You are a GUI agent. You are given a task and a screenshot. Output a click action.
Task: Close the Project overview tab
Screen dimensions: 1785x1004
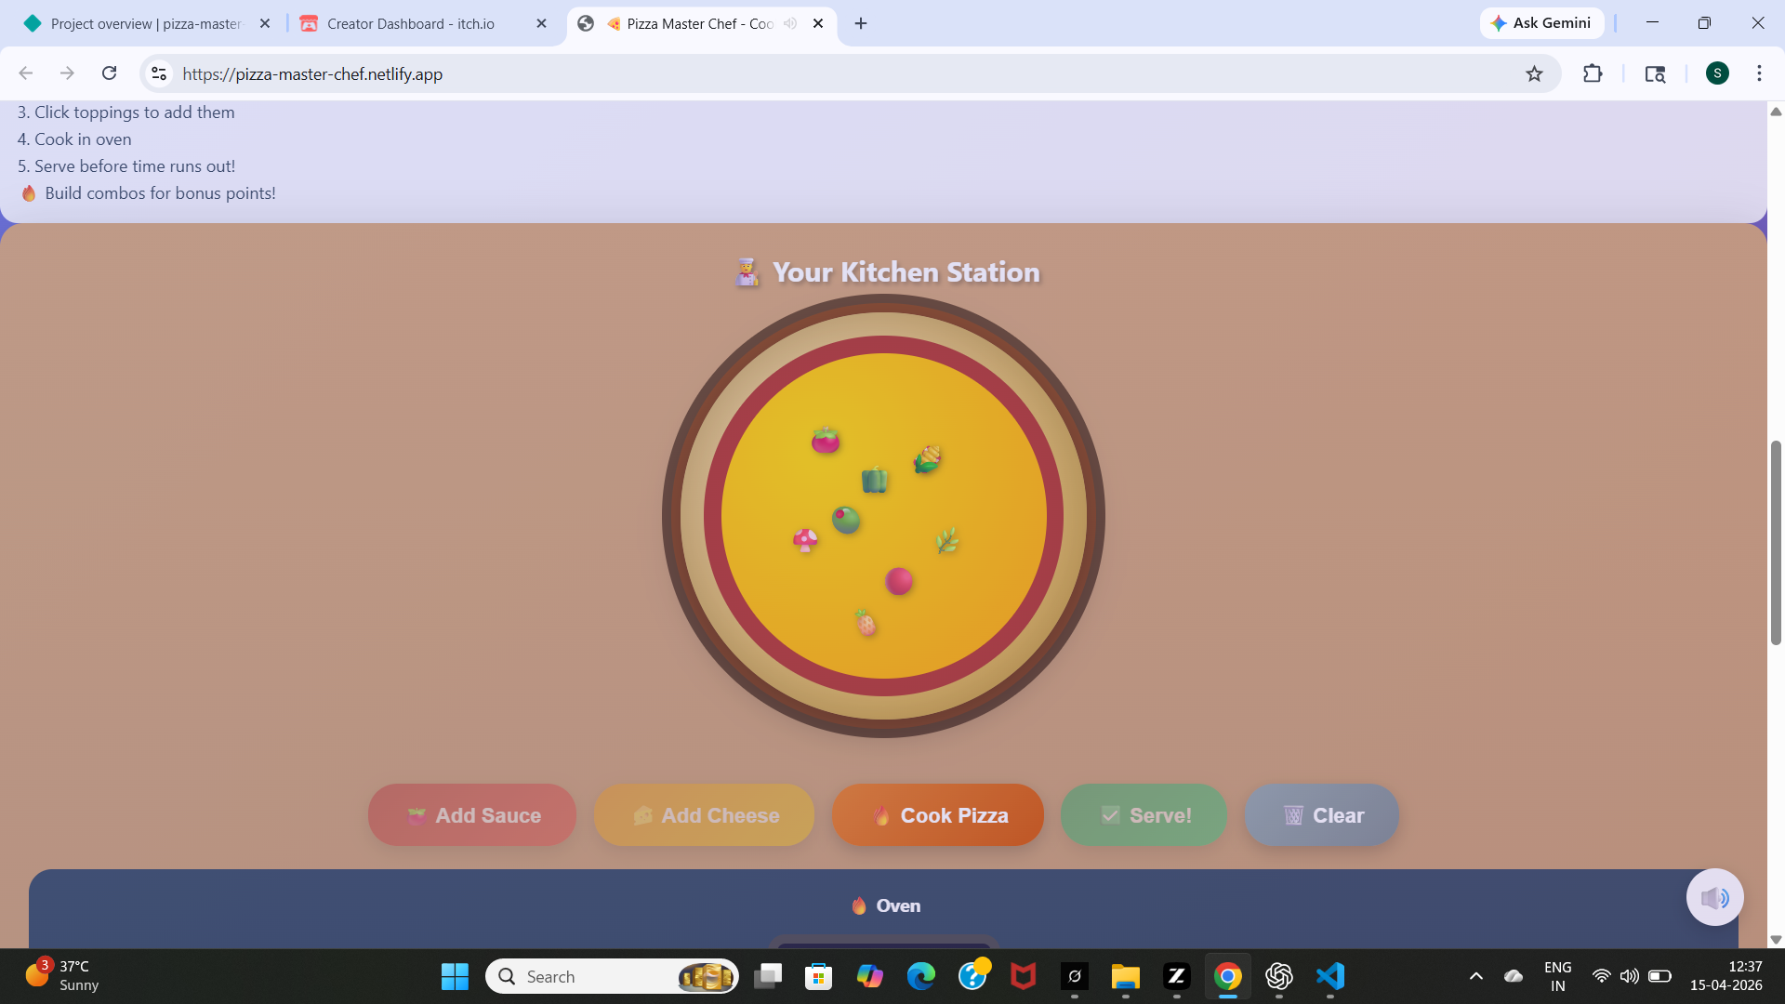265,24
